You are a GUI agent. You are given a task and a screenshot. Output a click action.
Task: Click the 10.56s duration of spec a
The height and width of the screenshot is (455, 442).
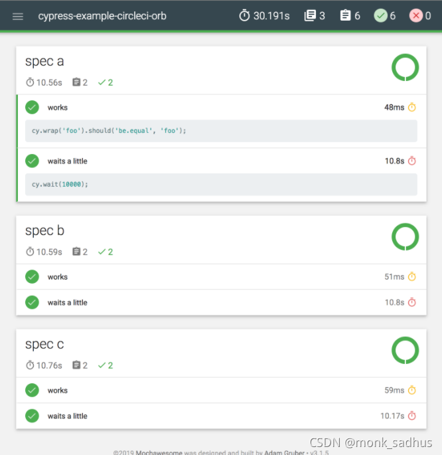coord(49,83)
